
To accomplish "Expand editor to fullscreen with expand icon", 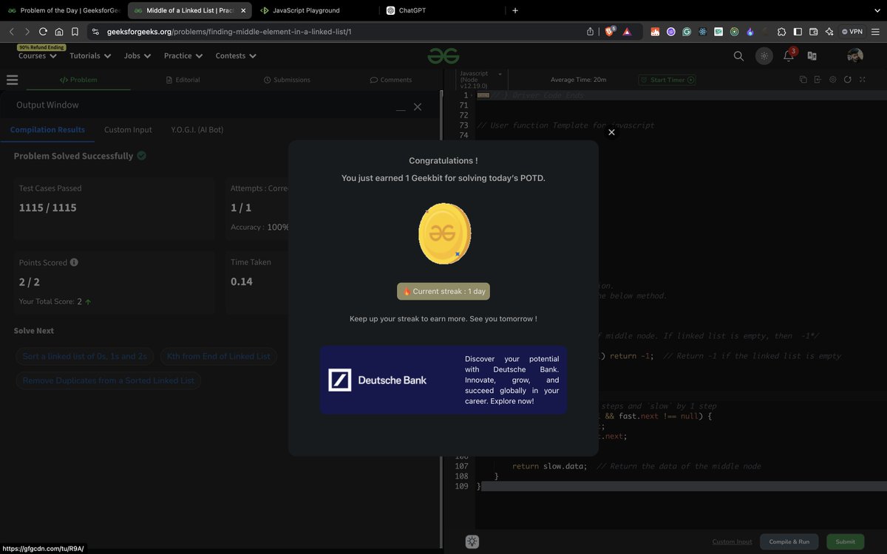I will point(862,79).
